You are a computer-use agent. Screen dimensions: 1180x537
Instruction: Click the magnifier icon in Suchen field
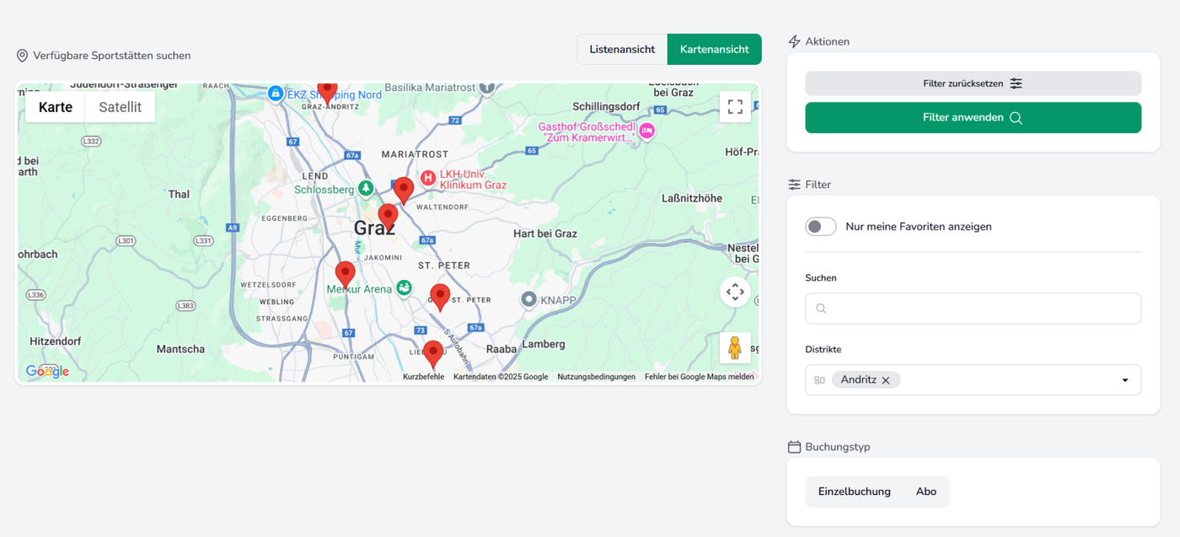coord(821,309)
